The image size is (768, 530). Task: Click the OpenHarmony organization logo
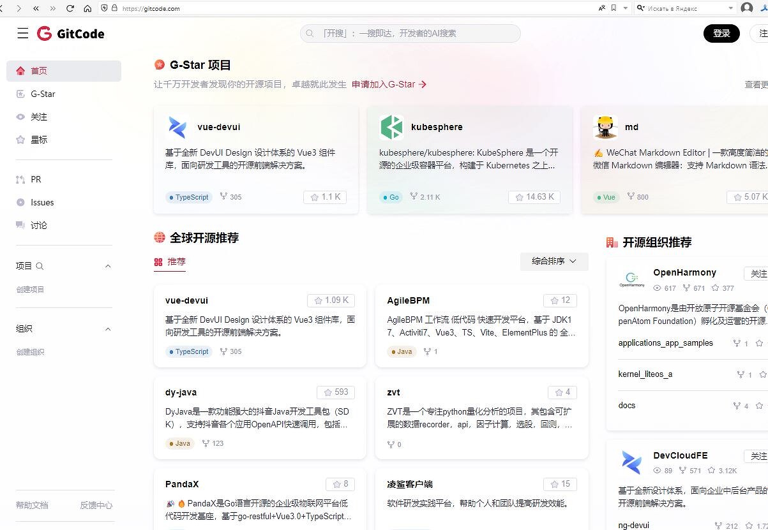coord(631,280)
